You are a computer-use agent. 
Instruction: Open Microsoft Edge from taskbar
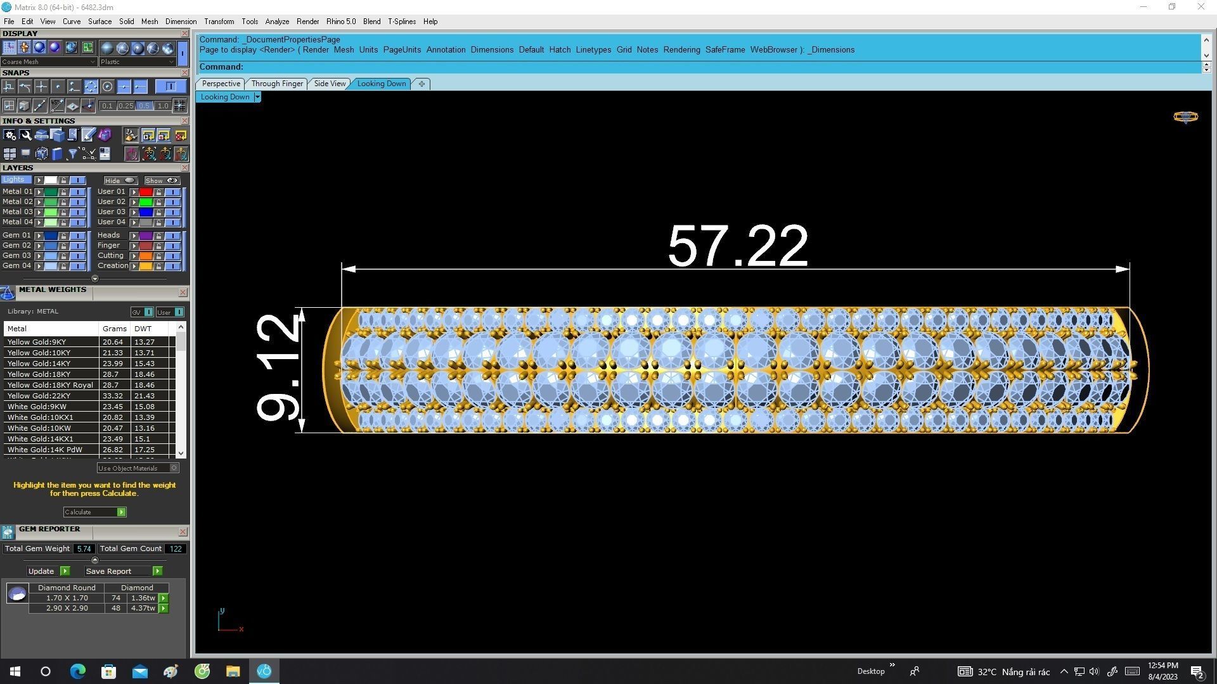pyautogui.click(x=77, y=671)
